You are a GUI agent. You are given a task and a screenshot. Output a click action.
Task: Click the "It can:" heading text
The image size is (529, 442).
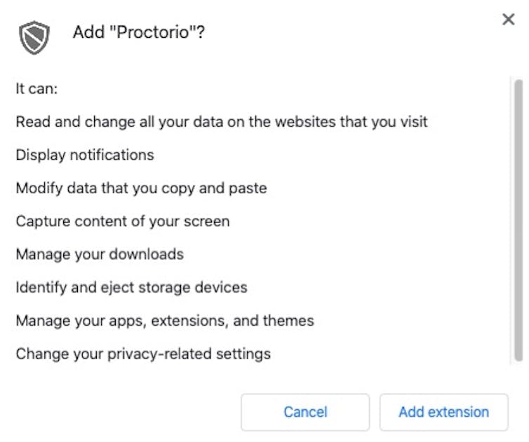[36, 89]
